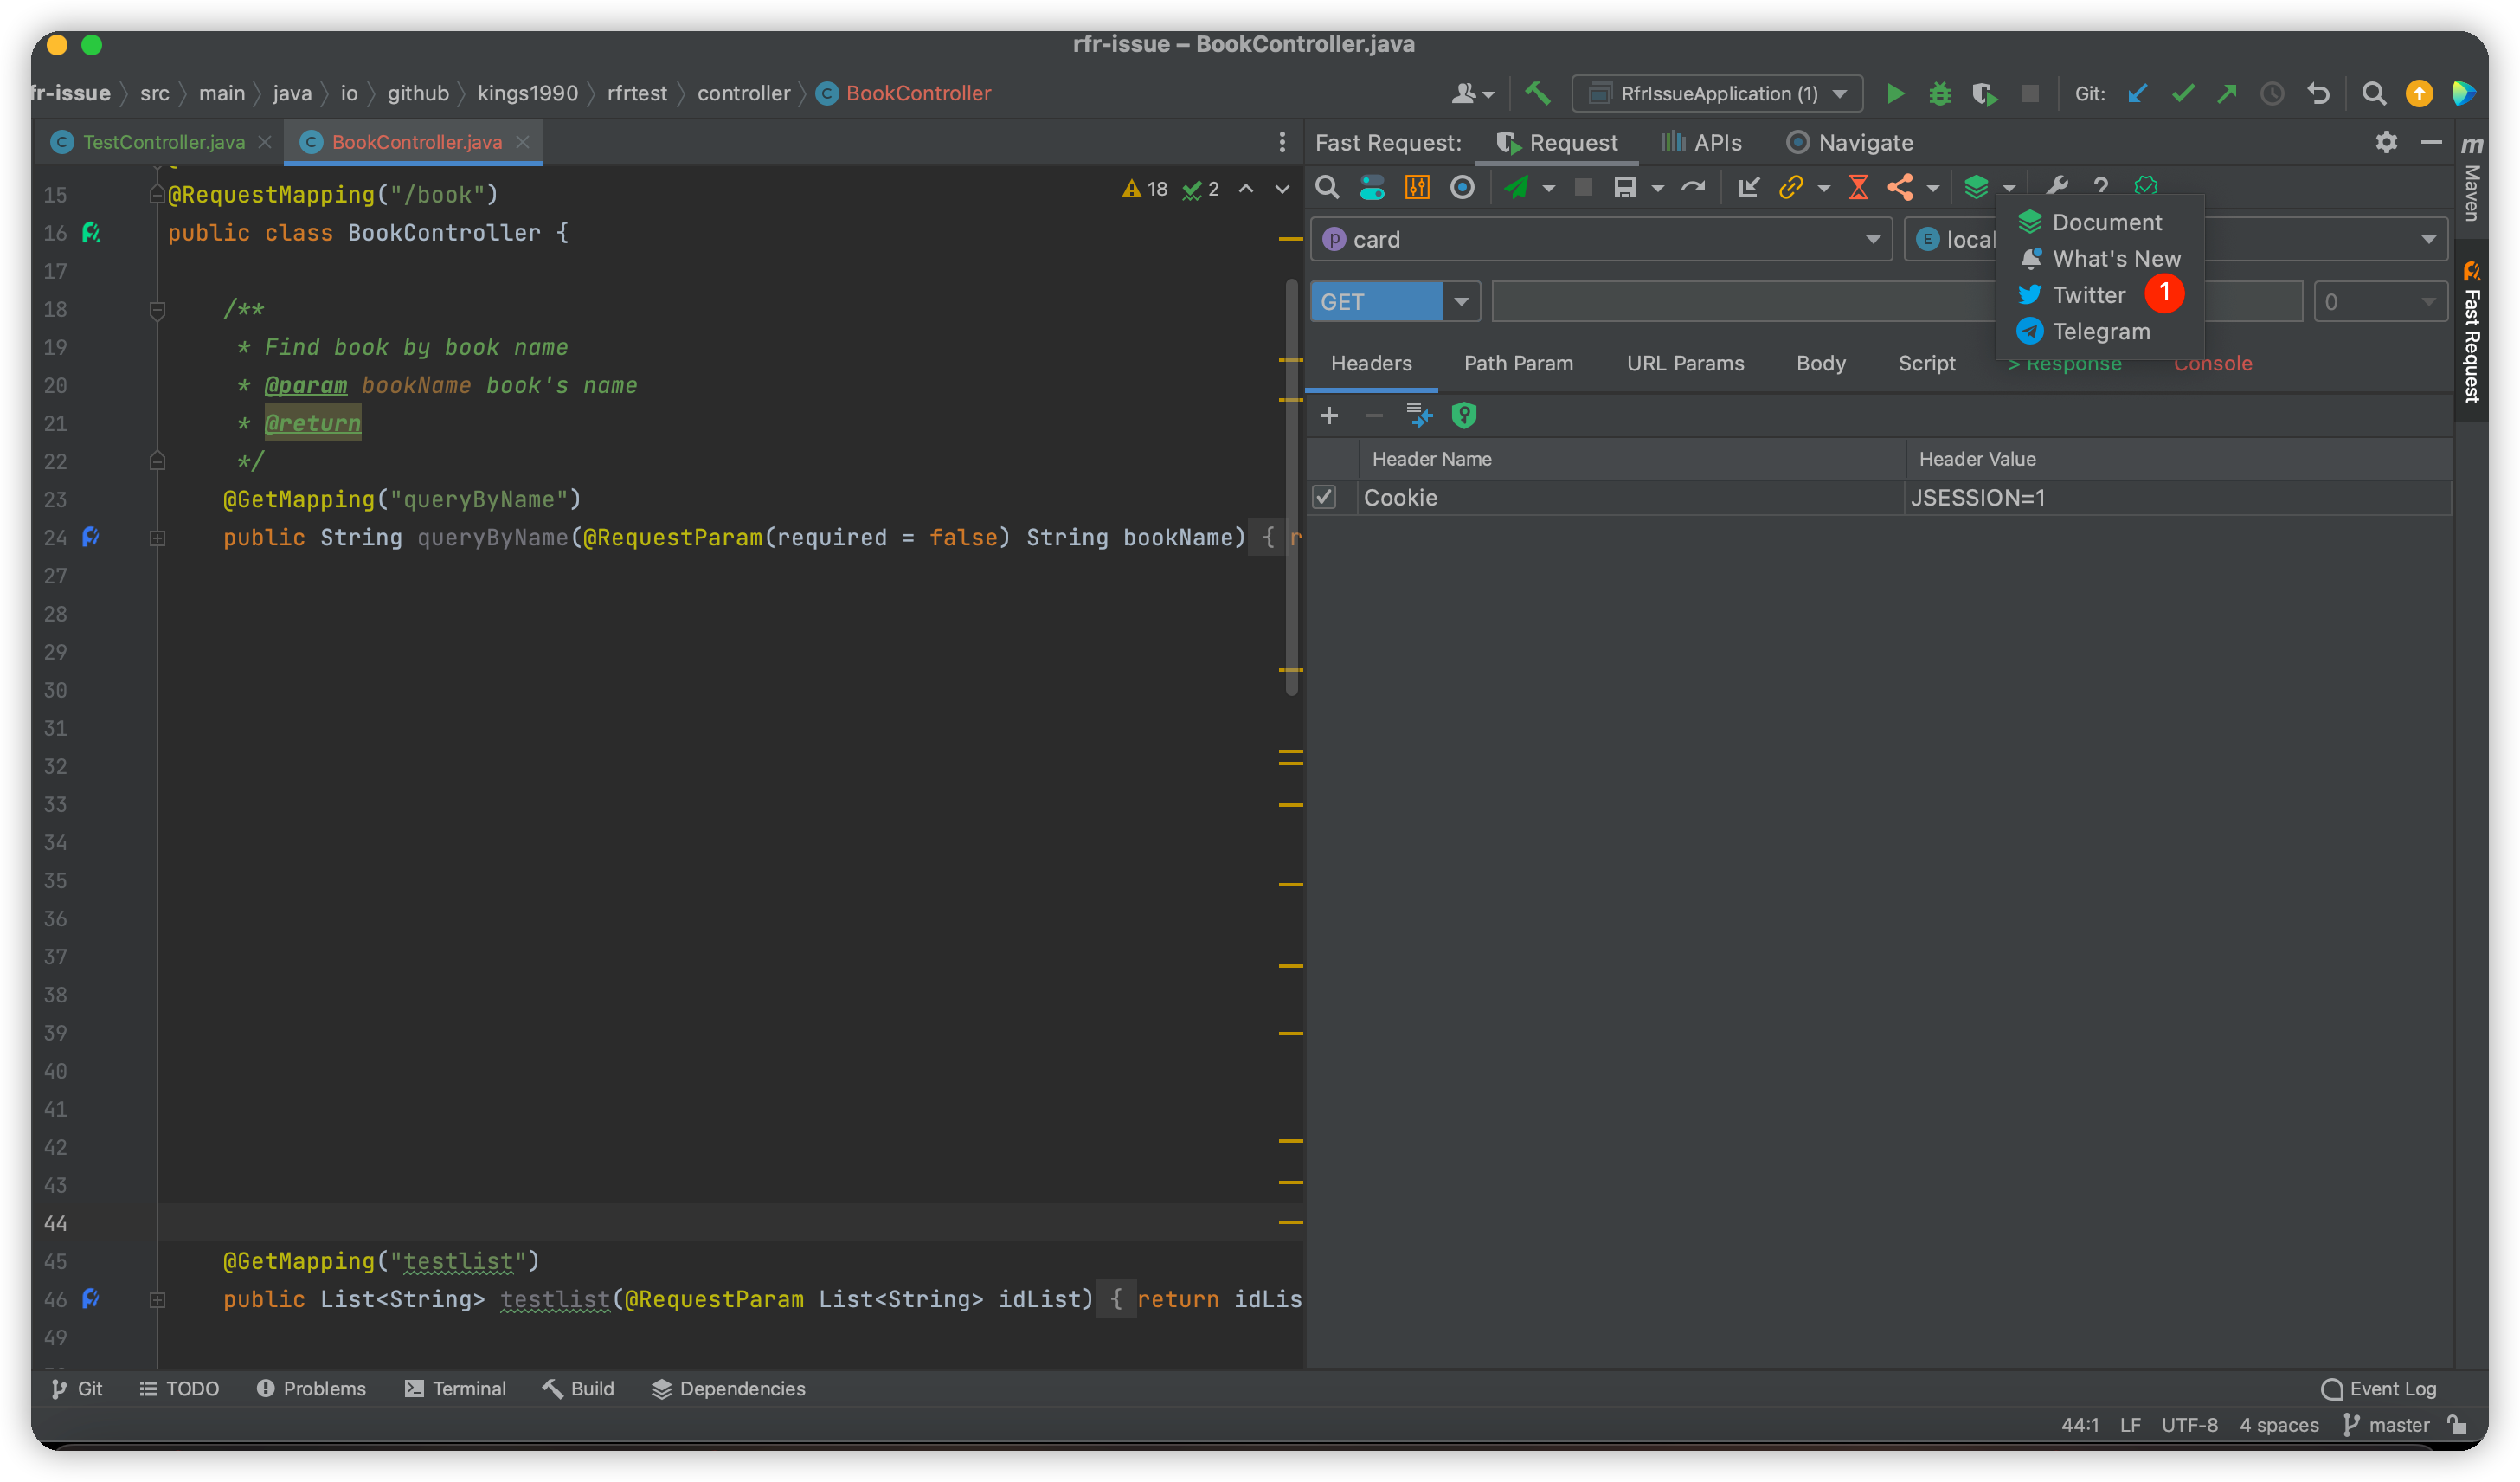The width and height of the screenshot is (2520, 1482).
Task: Click the copy URL icon in Fast Request
Action: [x=1793, y=187]
